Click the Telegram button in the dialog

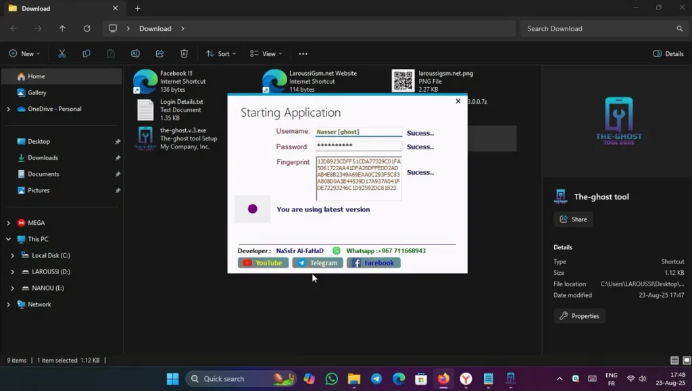pyautogui.click(x=318, y=263)
